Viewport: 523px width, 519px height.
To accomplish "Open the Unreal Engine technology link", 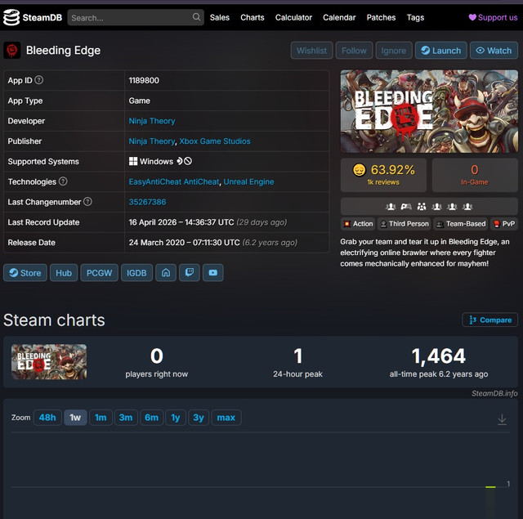I will [248, 181].
